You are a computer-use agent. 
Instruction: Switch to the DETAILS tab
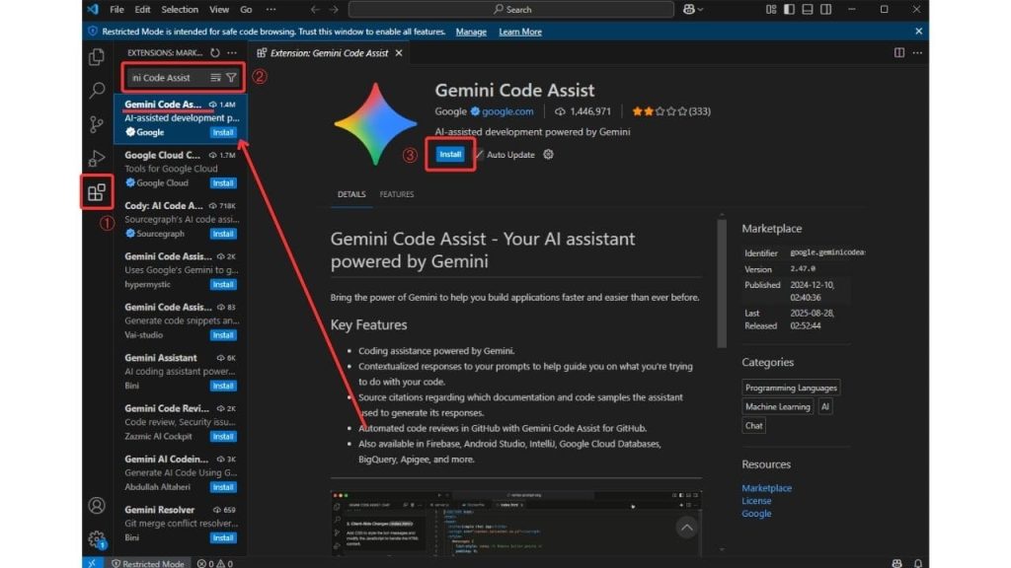351,194
